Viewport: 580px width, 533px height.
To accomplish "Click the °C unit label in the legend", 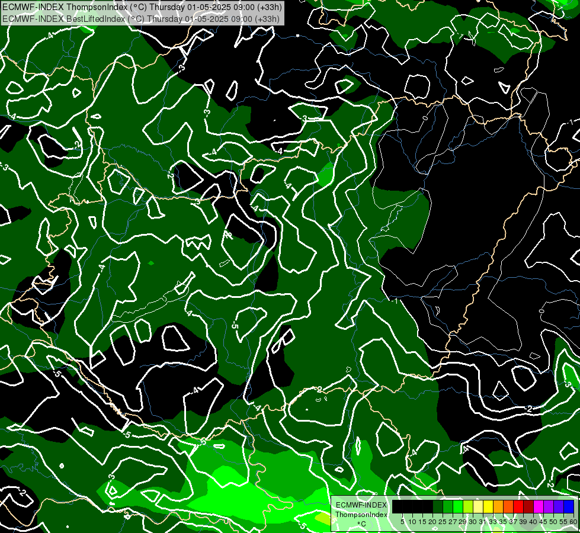I will [x=362, y=524].
